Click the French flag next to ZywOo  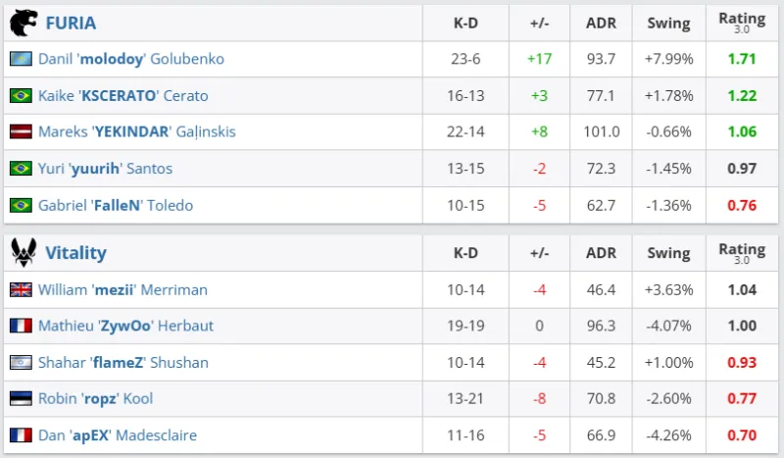coord(21,327)
